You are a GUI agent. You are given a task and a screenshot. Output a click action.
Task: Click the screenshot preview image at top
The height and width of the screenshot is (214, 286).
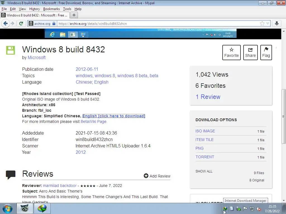point(140,33)
